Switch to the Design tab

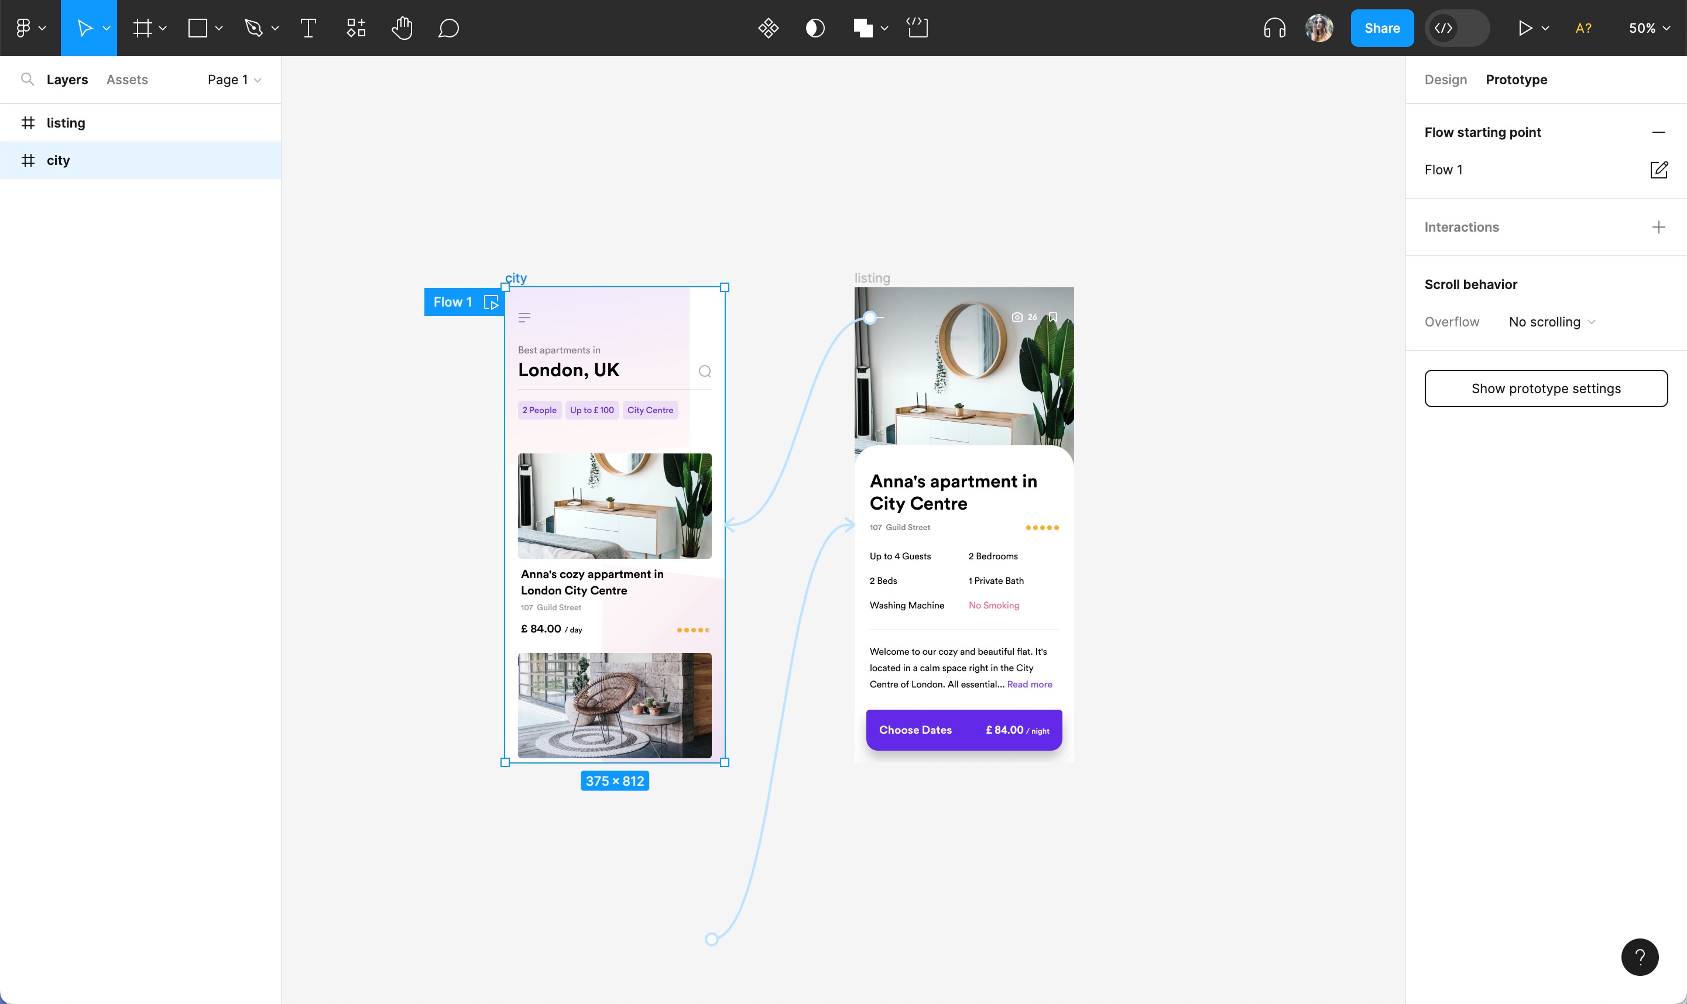(1445, 79)
